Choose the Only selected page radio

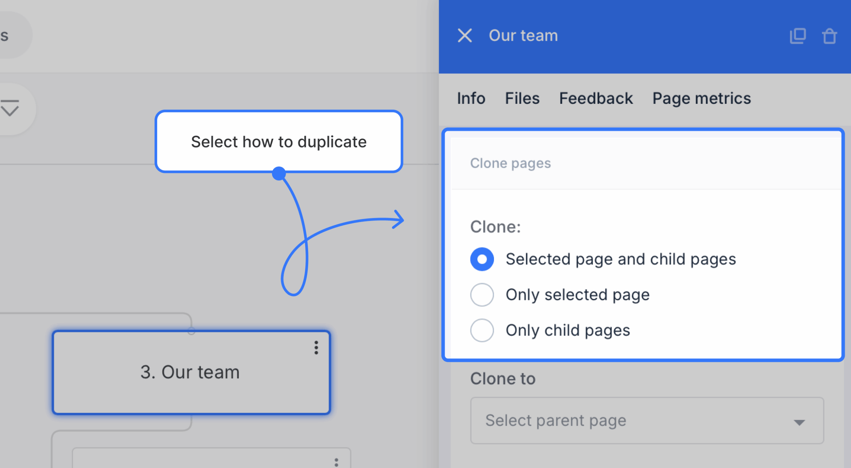tap(482, 295)
